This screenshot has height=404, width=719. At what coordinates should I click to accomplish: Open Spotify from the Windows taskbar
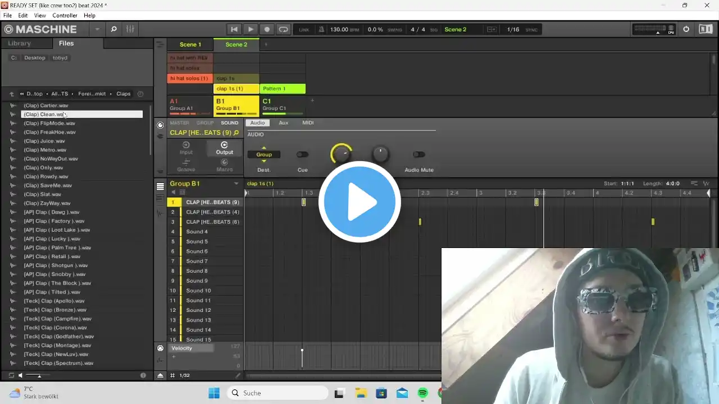(423, 393)
